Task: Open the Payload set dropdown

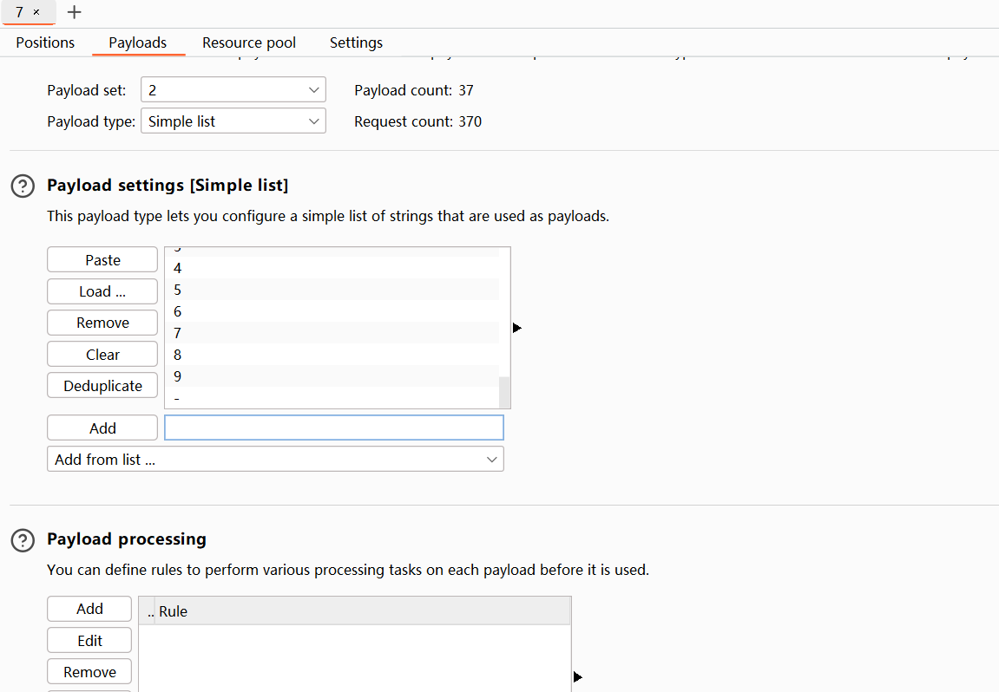Action: pos(233,90)
